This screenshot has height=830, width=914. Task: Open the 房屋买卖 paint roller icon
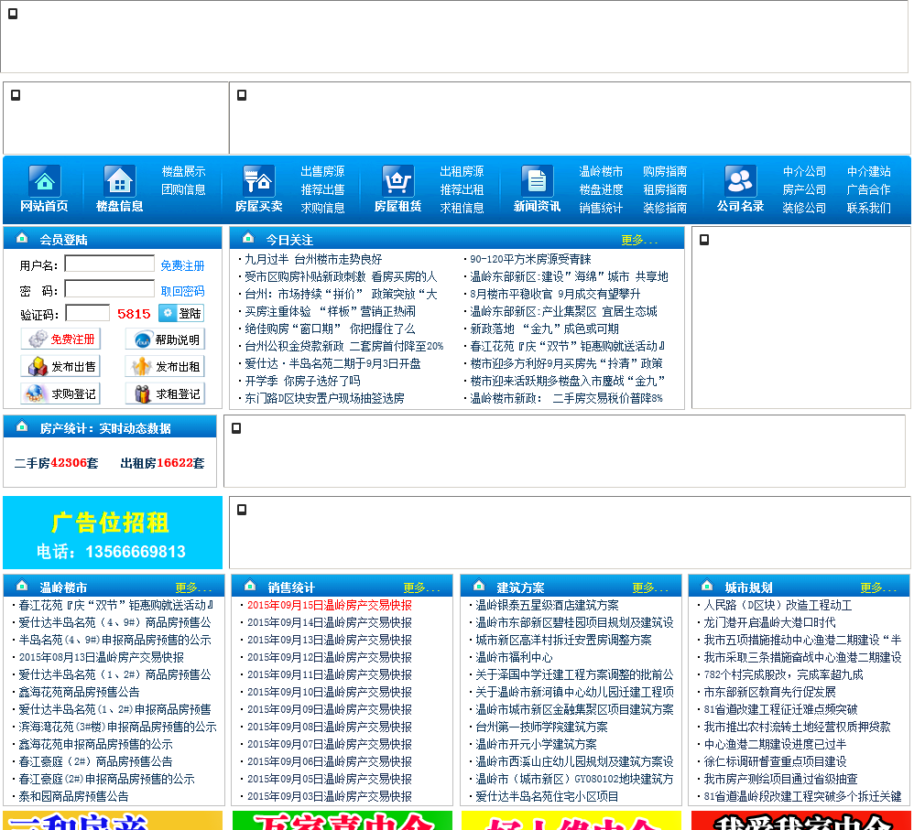(x=258, y=181)
